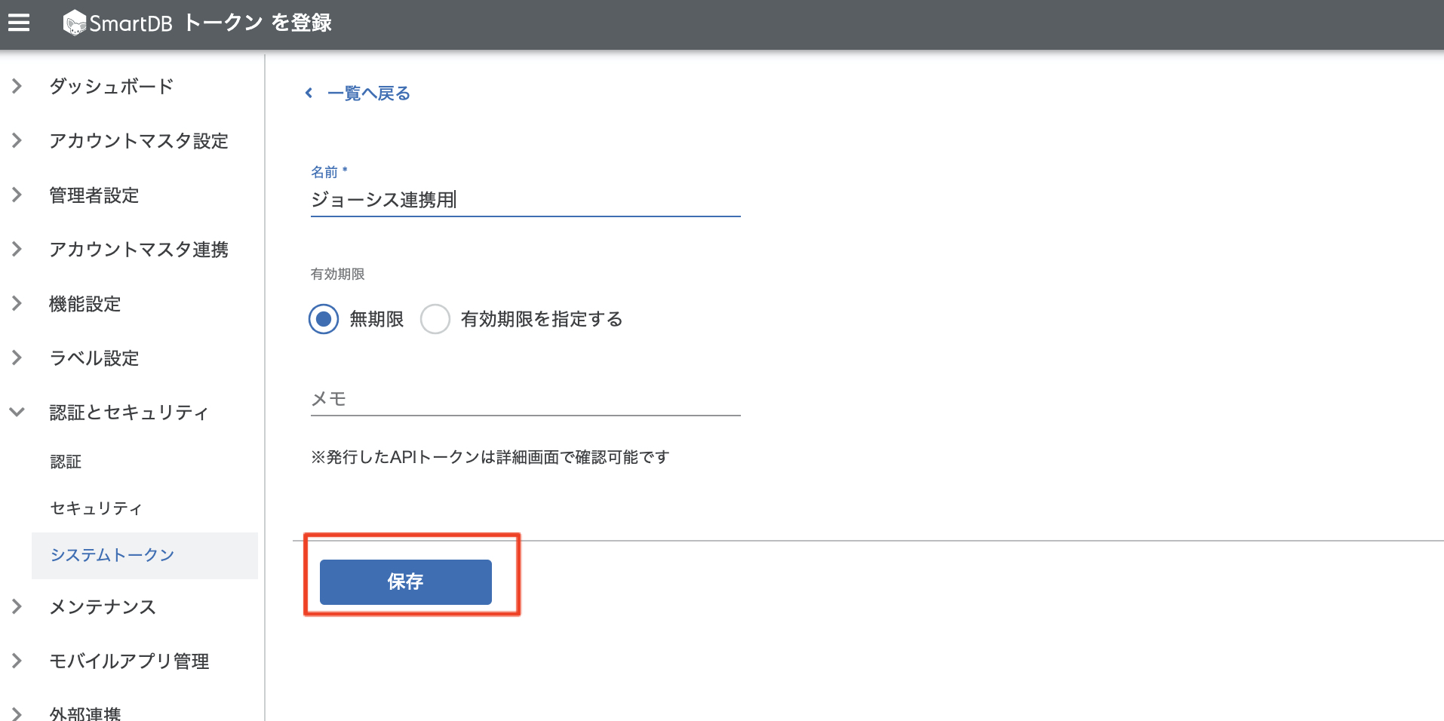Click the 名前 text input field

pos(524,200)
